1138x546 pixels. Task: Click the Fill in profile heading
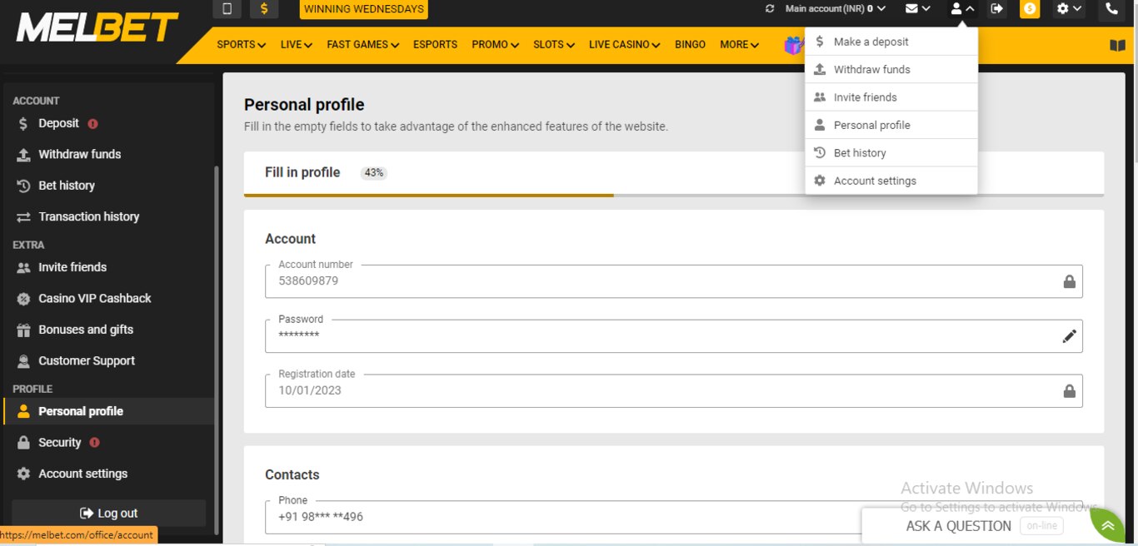pos(302,172)
